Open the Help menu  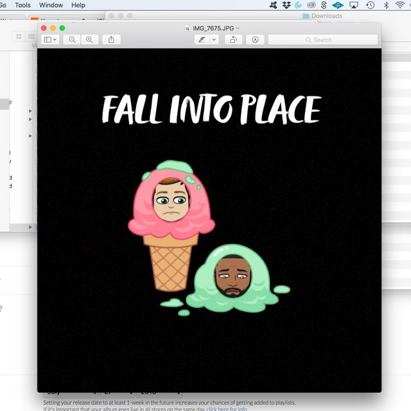(78, 5)
